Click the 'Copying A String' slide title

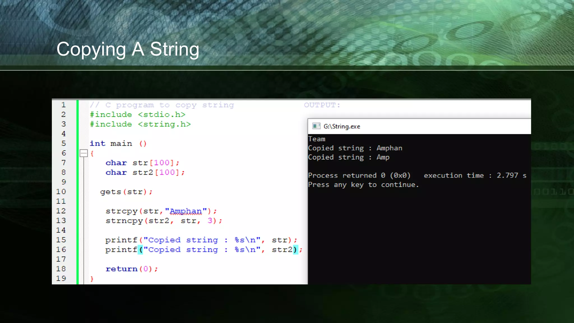coord(128,49)
